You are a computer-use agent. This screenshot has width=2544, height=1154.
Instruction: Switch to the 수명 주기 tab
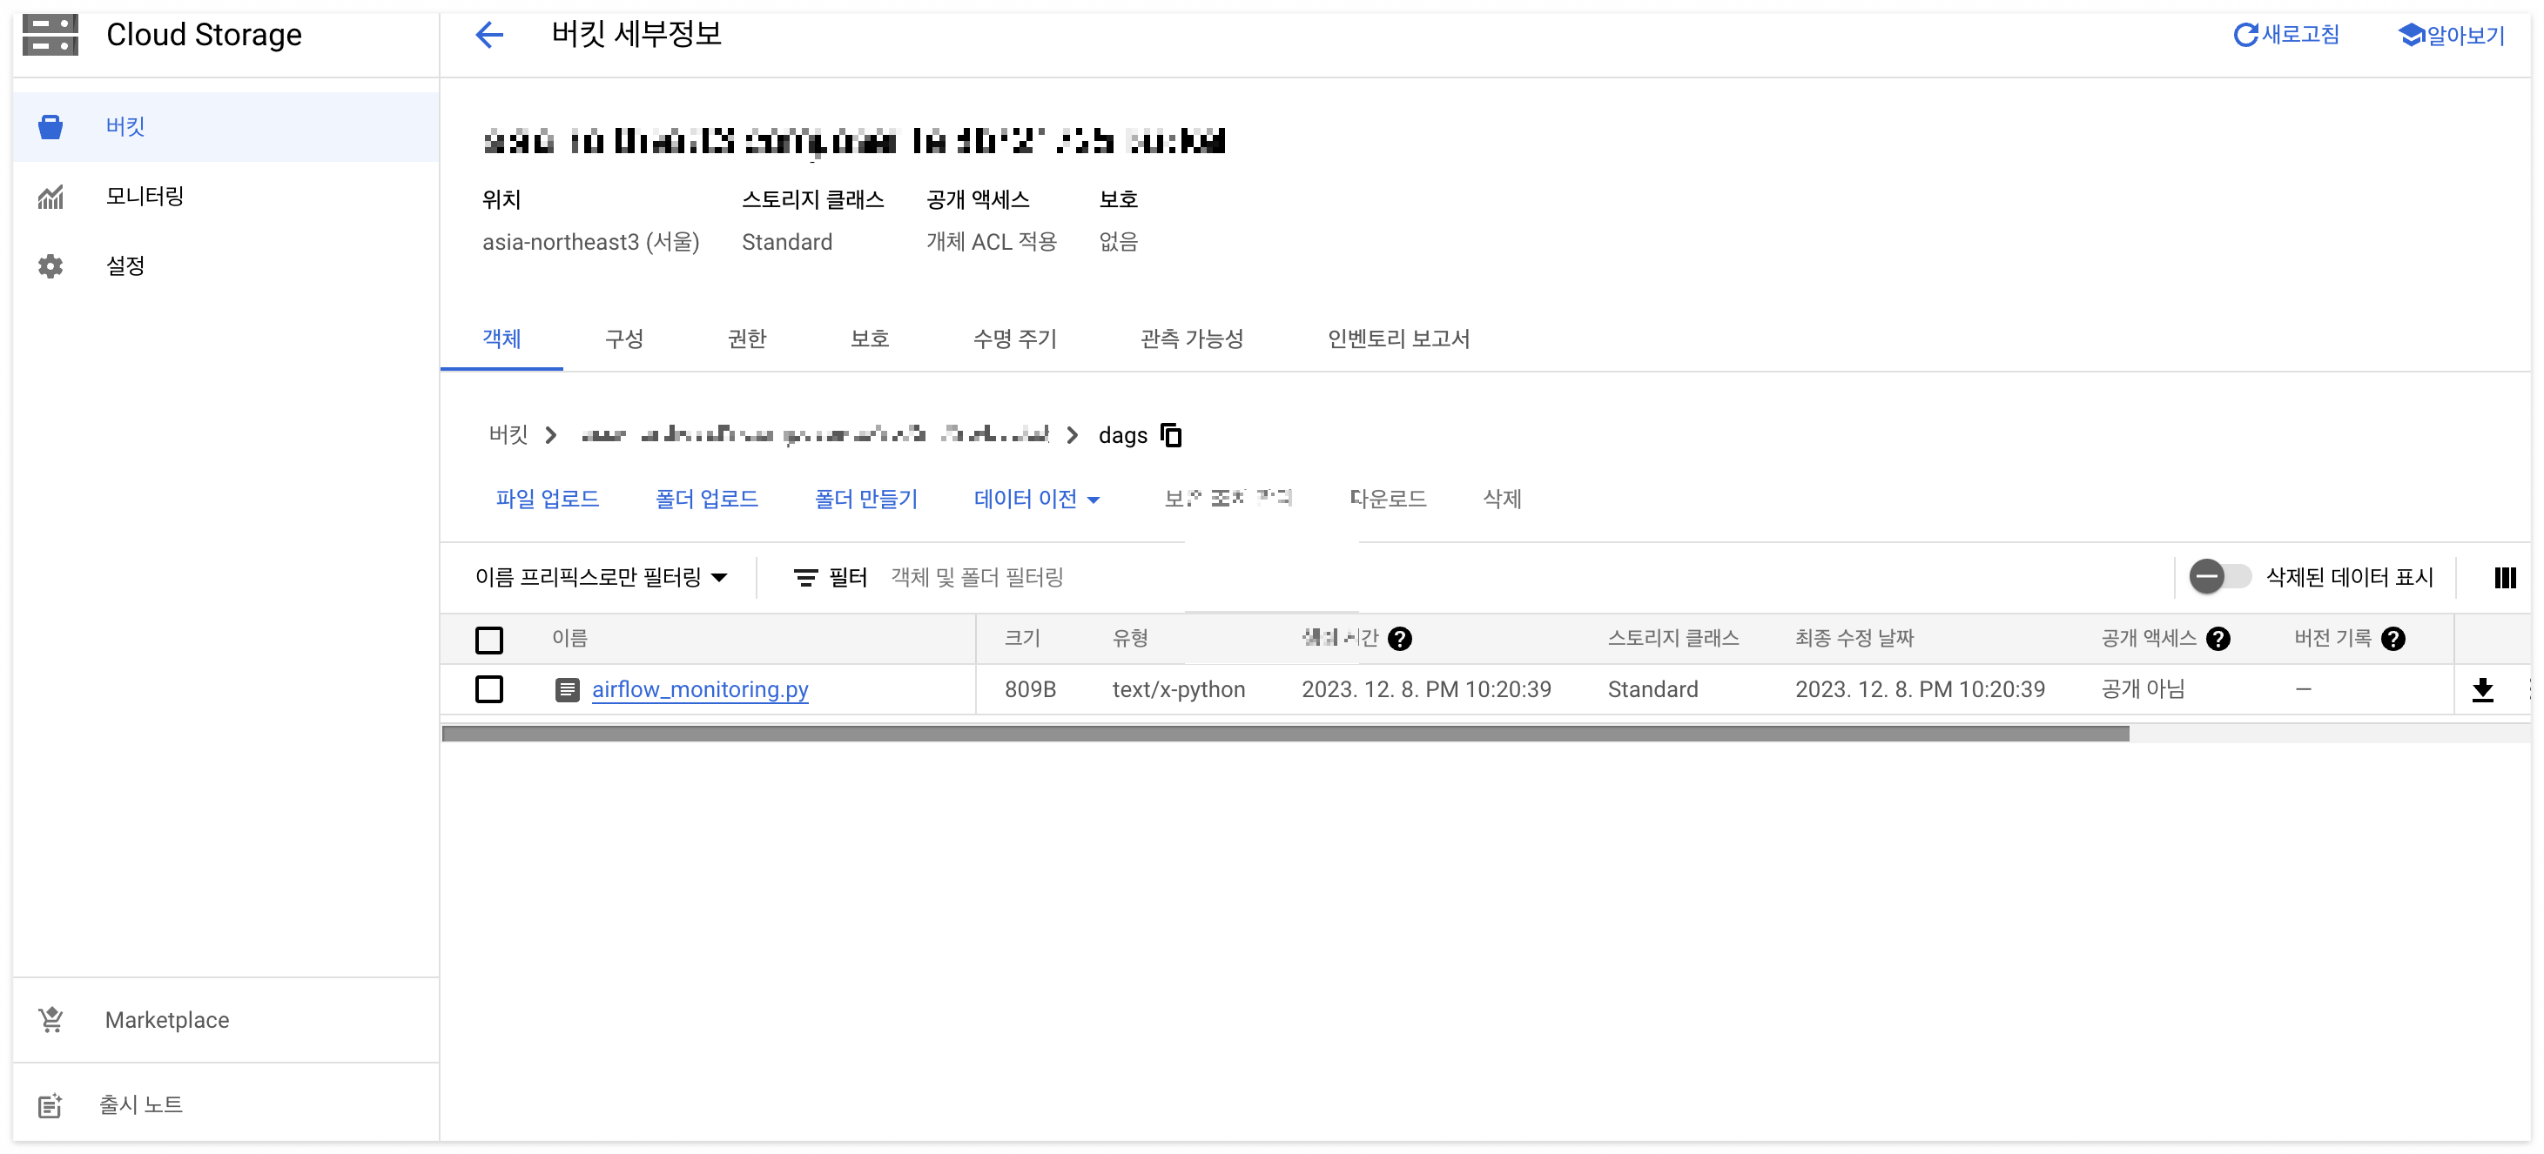click(x=1014, y=339)
